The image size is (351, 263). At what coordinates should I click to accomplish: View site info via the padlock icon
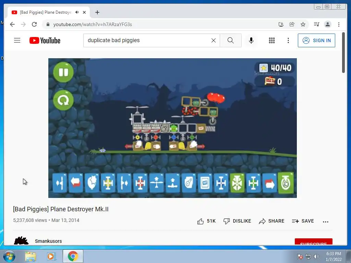48,24
